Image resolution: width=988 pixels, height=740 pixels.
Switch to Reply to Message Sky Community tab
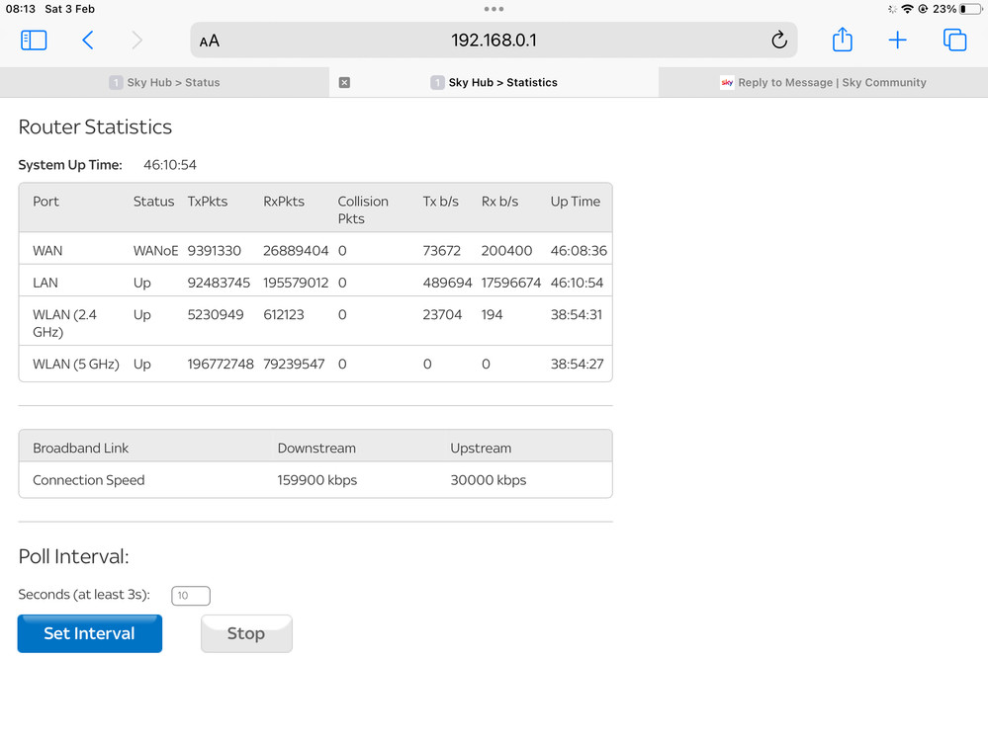pos(823,83)
